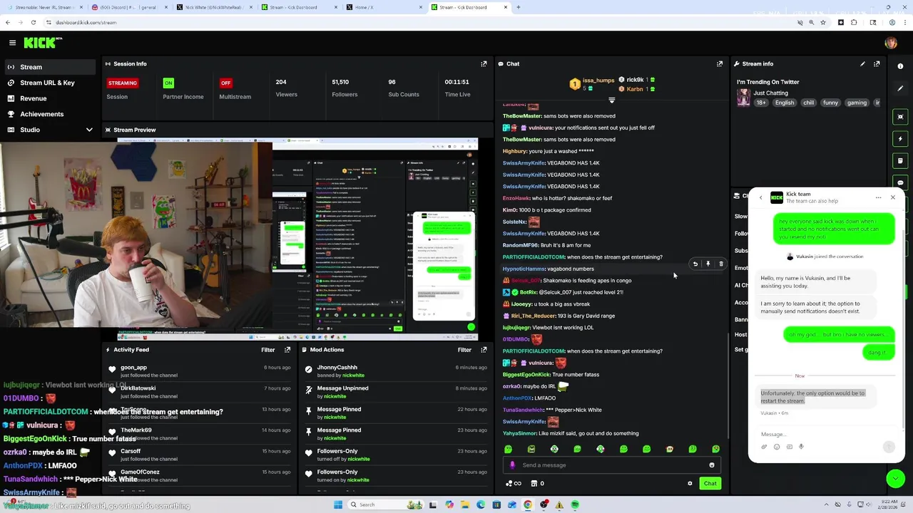Image resolution: width=913 pixels, height=513 pixels.
Task: Click the info icon in the right toolbar
Action: (900, 66)
